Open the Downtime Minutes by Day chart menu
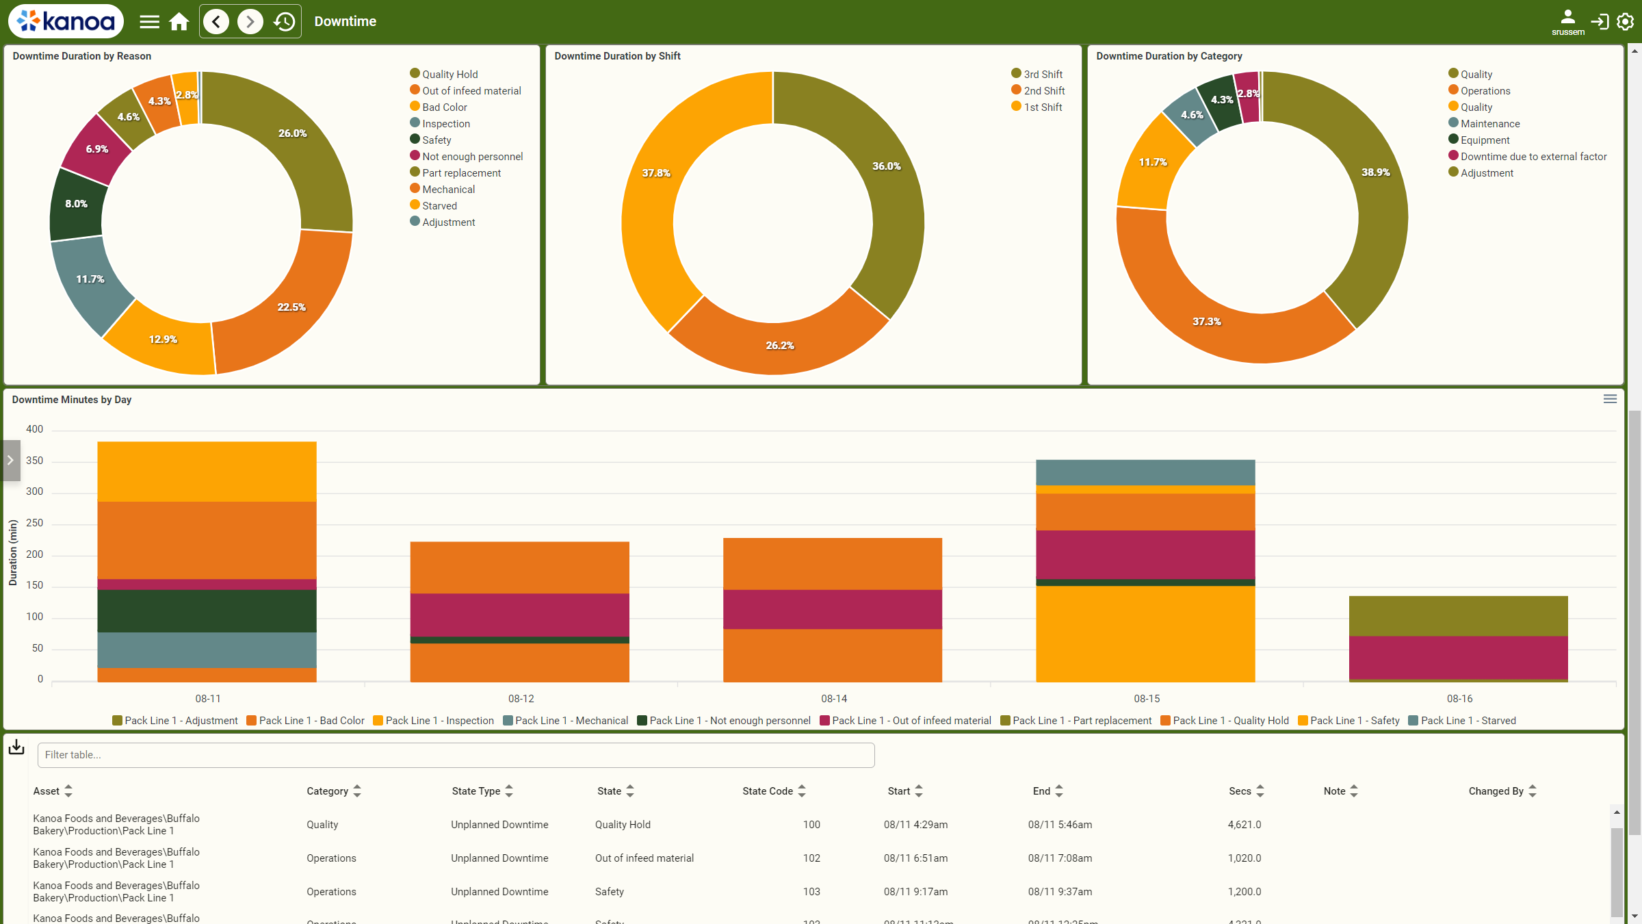The width and height of the screenshot is (1642, 924). [x=1610, y=399]
